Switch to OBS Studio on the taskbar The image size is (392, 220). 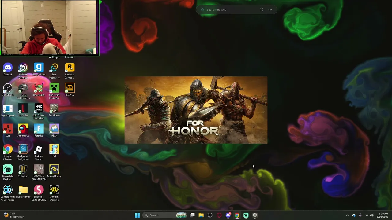click(210, 215)
